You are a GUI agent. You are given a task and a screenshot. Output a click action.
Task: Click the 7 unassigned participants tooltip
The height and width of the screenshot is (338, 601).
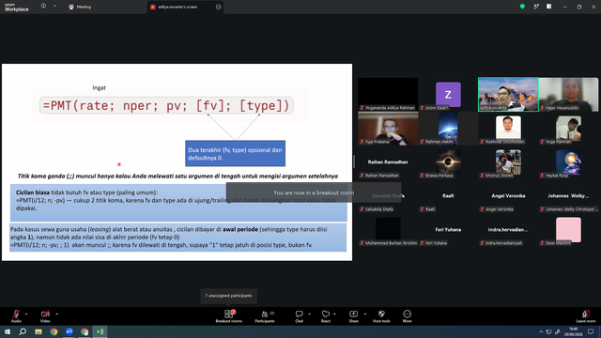pos(228,296)
